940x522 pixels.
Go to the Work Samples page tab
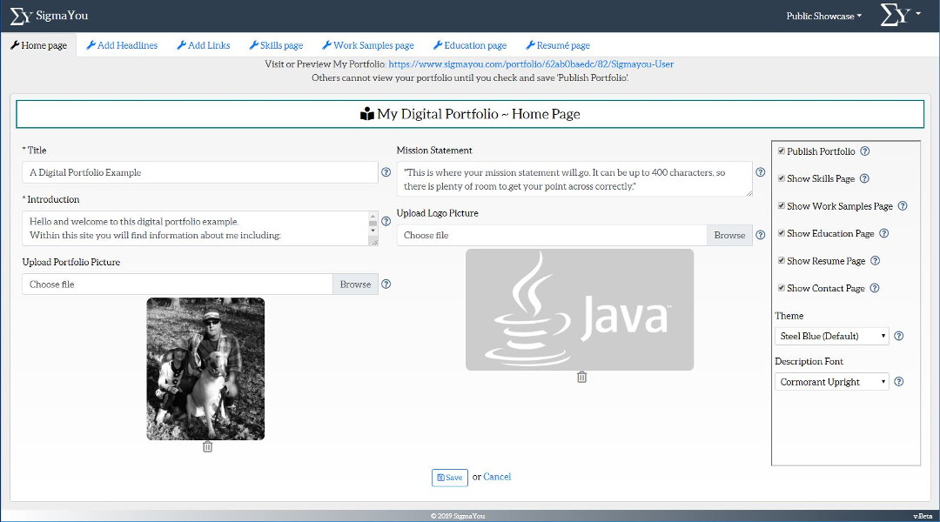coord(368,45)
